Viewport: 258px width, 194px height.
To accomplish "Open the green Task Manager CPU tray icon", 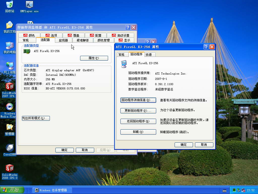I will click(x=234, y=190).
